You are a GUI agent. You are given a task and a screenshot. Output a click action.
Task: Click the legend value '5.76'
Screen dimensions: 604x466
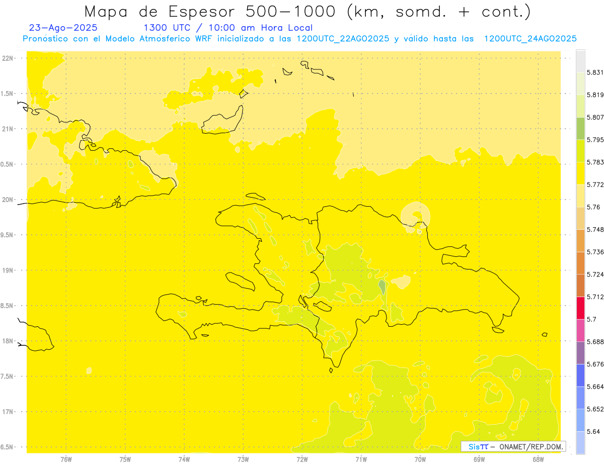593,207
